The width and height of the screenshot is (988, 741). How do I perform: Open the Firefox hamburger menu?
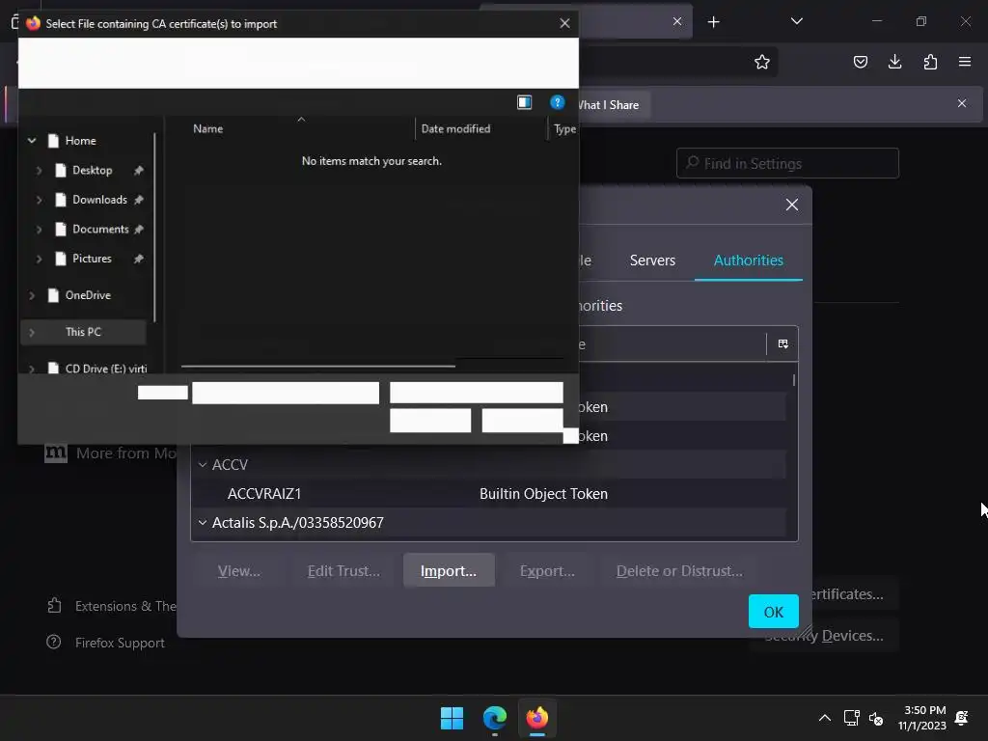click(x=965, y=62)
